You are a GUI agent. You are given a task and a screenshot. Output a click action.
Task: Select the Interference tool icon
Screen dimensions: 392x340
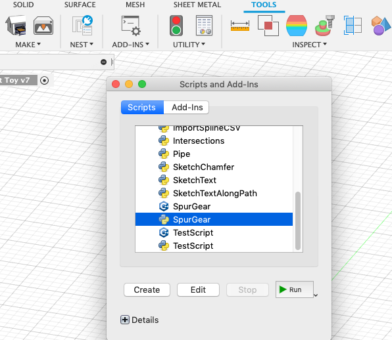[268, 26]
